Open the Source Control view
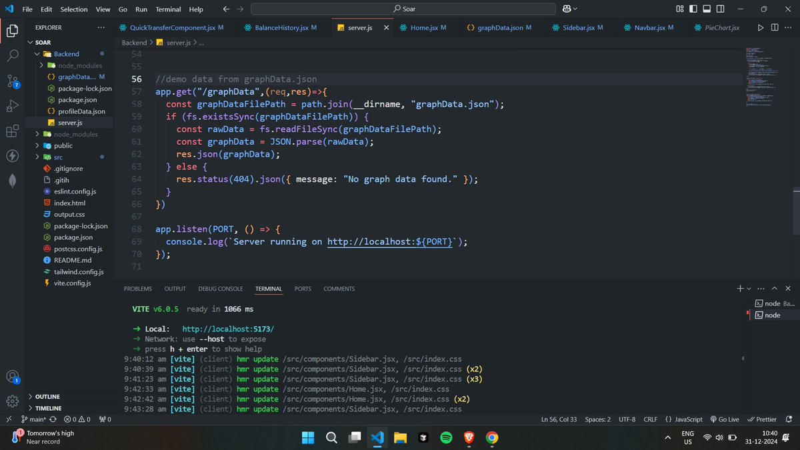The image size is (800, 450). pos(12,81)
